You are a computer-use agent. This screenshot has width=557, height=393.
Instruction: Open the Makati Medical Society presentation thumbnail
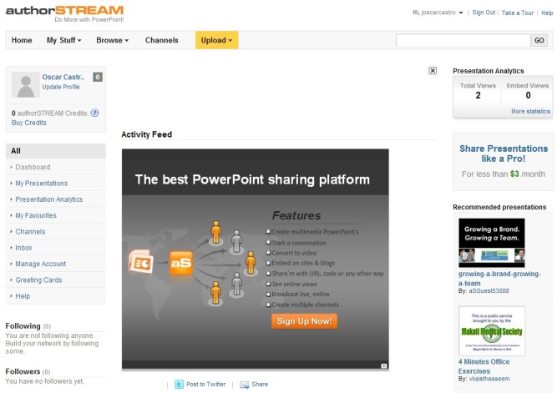pyautogui.click(x=492, y=331)
